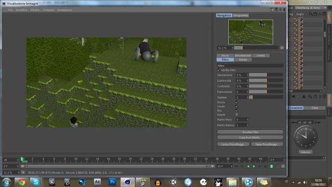Launch Google Chrome from the taskbar

22,182
